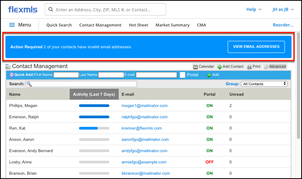Click the flexmls logo
Viewport: 302px width, 179px height.
tap(23, 9)
